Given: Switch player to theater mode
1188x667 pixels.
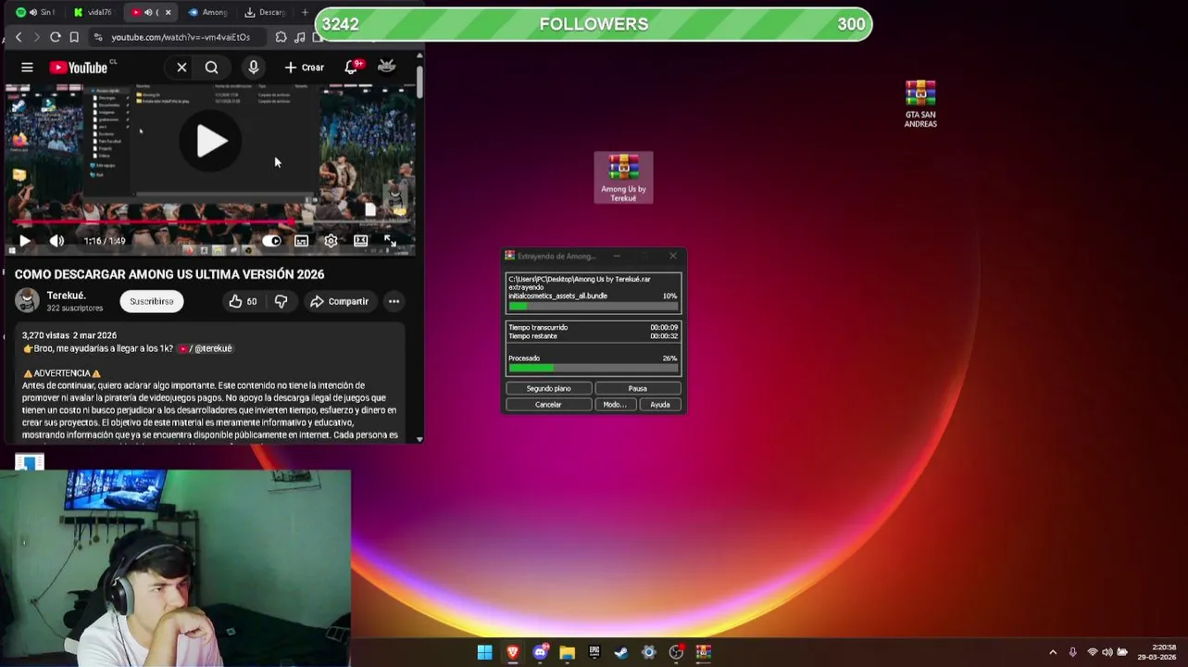Looking at the screenshot, I should click(360, 241).
